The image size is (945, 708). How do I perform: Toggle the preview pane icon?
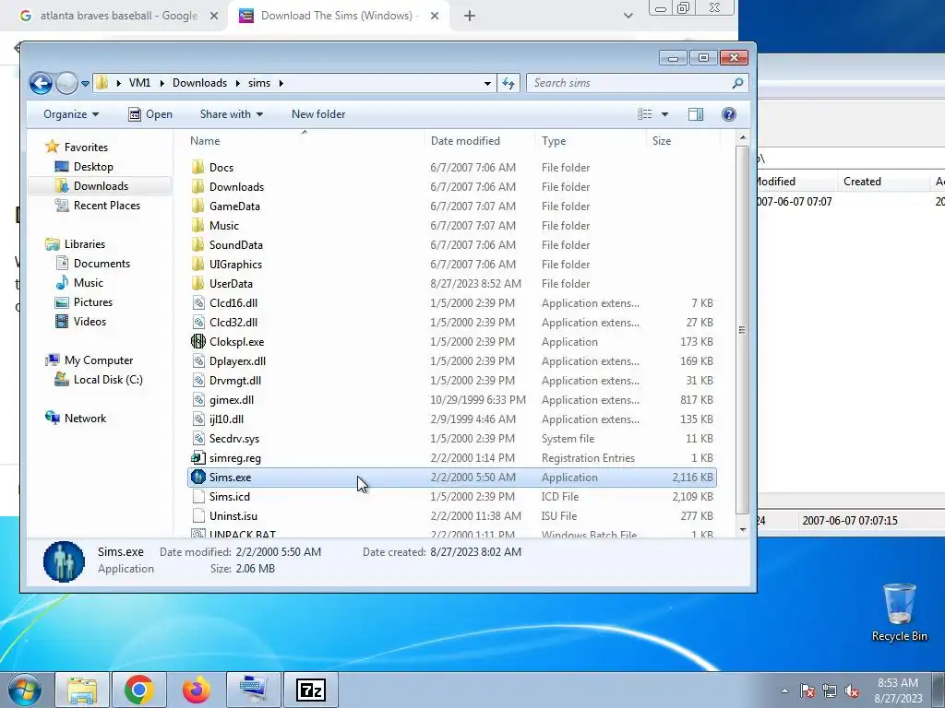point(696,113)
